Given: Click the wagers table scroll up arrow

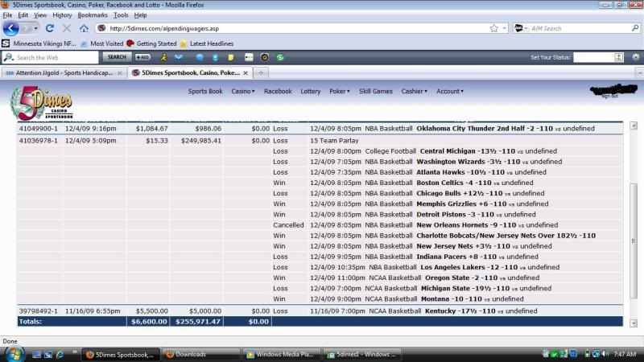Looking at the screenshot, I should [634, 125].
